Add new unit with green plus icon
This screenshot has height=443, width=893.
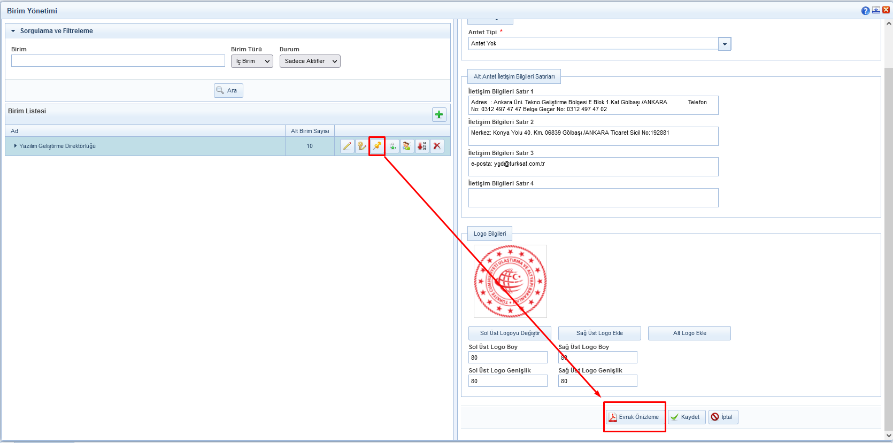(439, 114)
